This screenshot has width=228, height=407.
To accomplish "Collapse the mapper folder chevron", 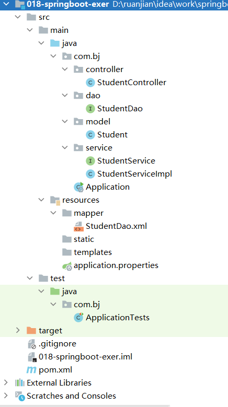I will pyautogui.click(x=53, y=213).
